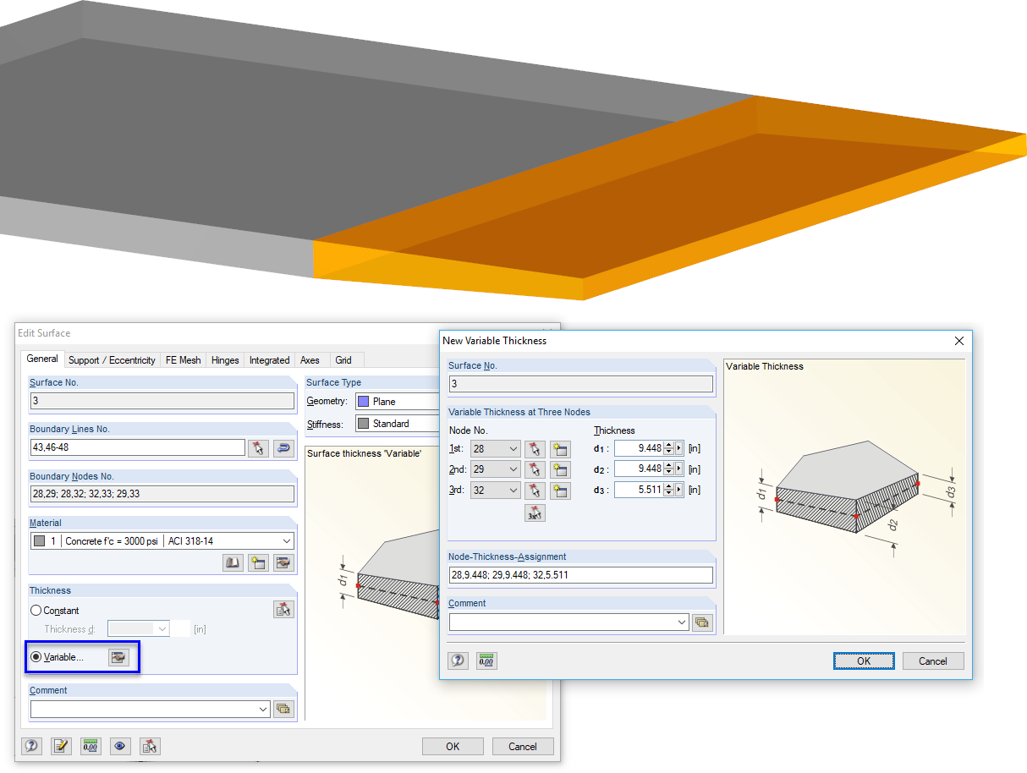The width and height of the screenshot is (1027, 773).
Task: Edit the current material via the edit icon
Action: pos(283,562)
